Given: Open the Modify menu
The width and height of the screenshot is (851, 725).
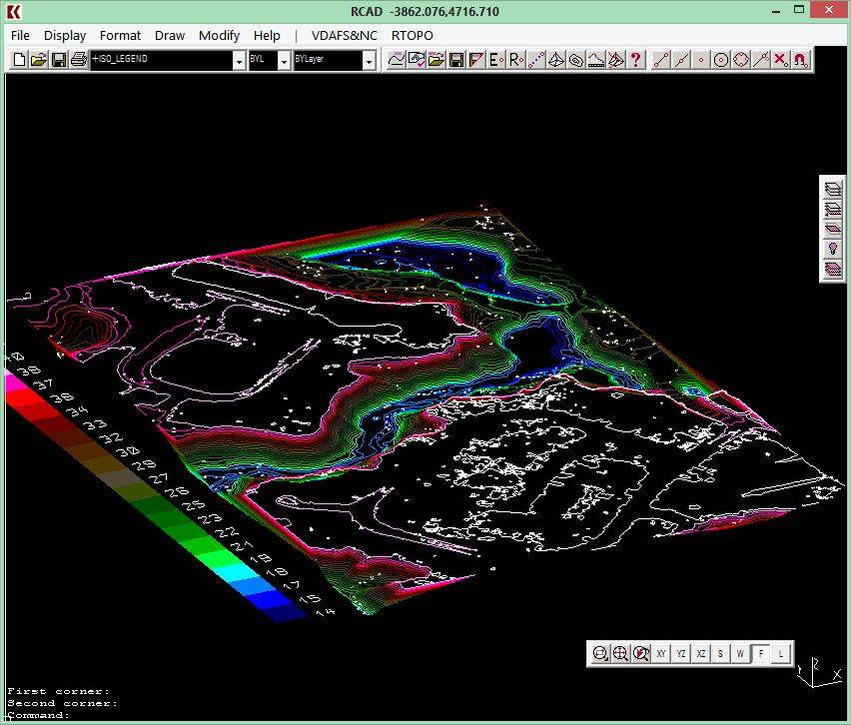Looking at the screenshot, I should [219, 35].
